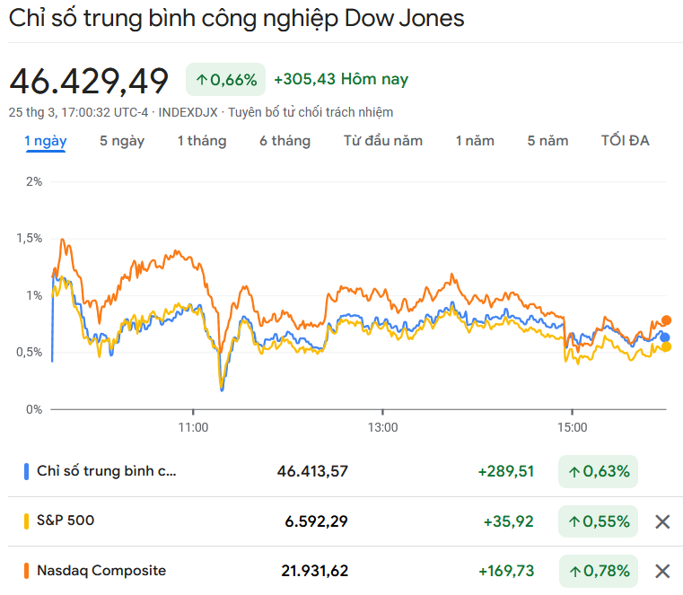Switch to the 1 tháng tab
Viewport: 683px width, 595px height.
[202, 141]
